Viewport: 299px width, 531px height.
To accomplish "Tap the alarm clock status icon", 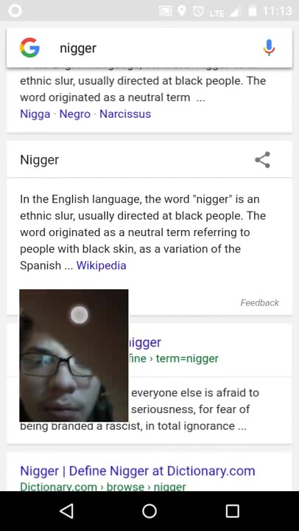I will [x=198, y=12].
